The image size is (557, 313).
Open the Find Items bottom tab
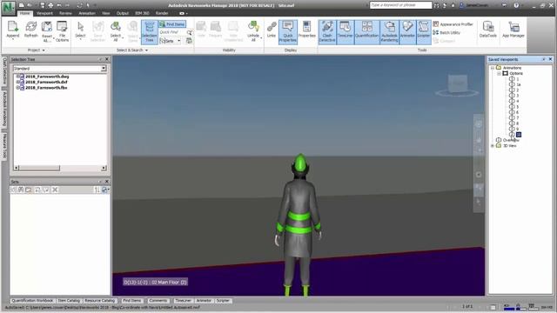(131, 301)
